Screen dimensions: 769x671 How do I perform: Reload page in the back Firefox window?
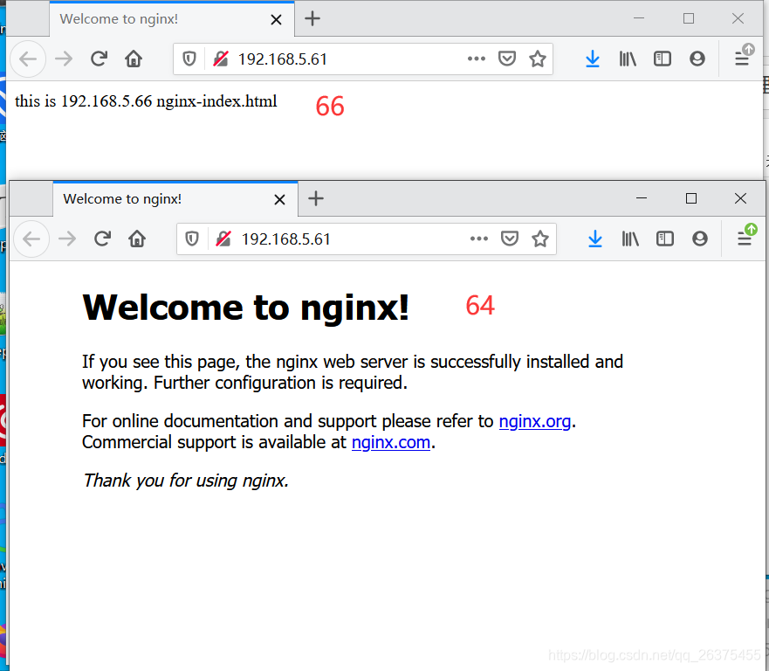[x=99, y=59]
